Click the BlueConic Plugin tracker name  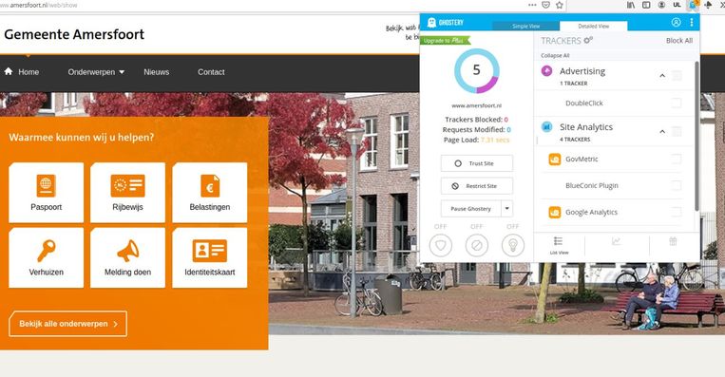click(591, 186)
